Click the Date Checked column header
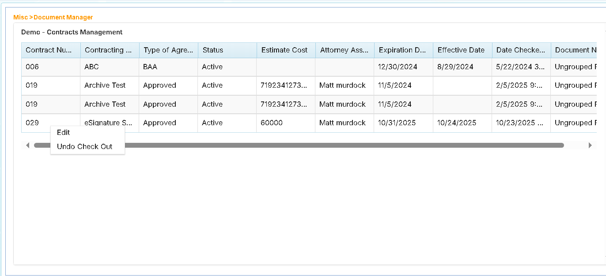 click(521, 50)
